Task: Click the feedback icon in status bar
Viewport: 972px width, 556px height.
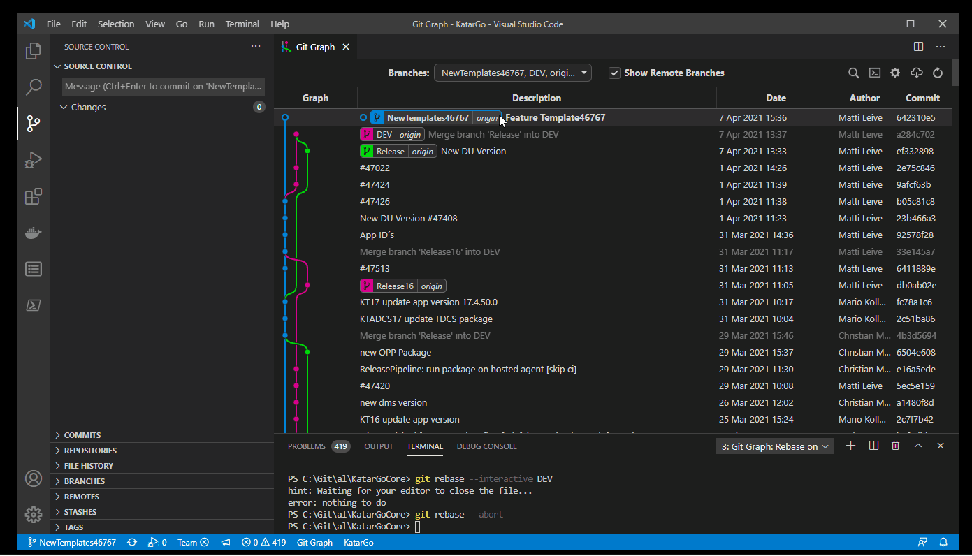Action: (x=923, y=542)
